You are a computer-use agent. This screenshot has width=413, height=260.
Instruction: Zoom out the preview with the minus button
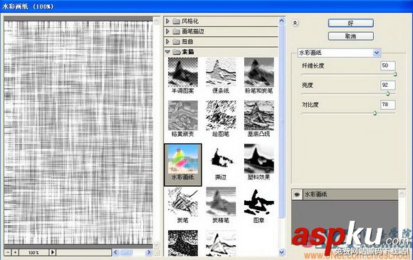pos(8,252)
